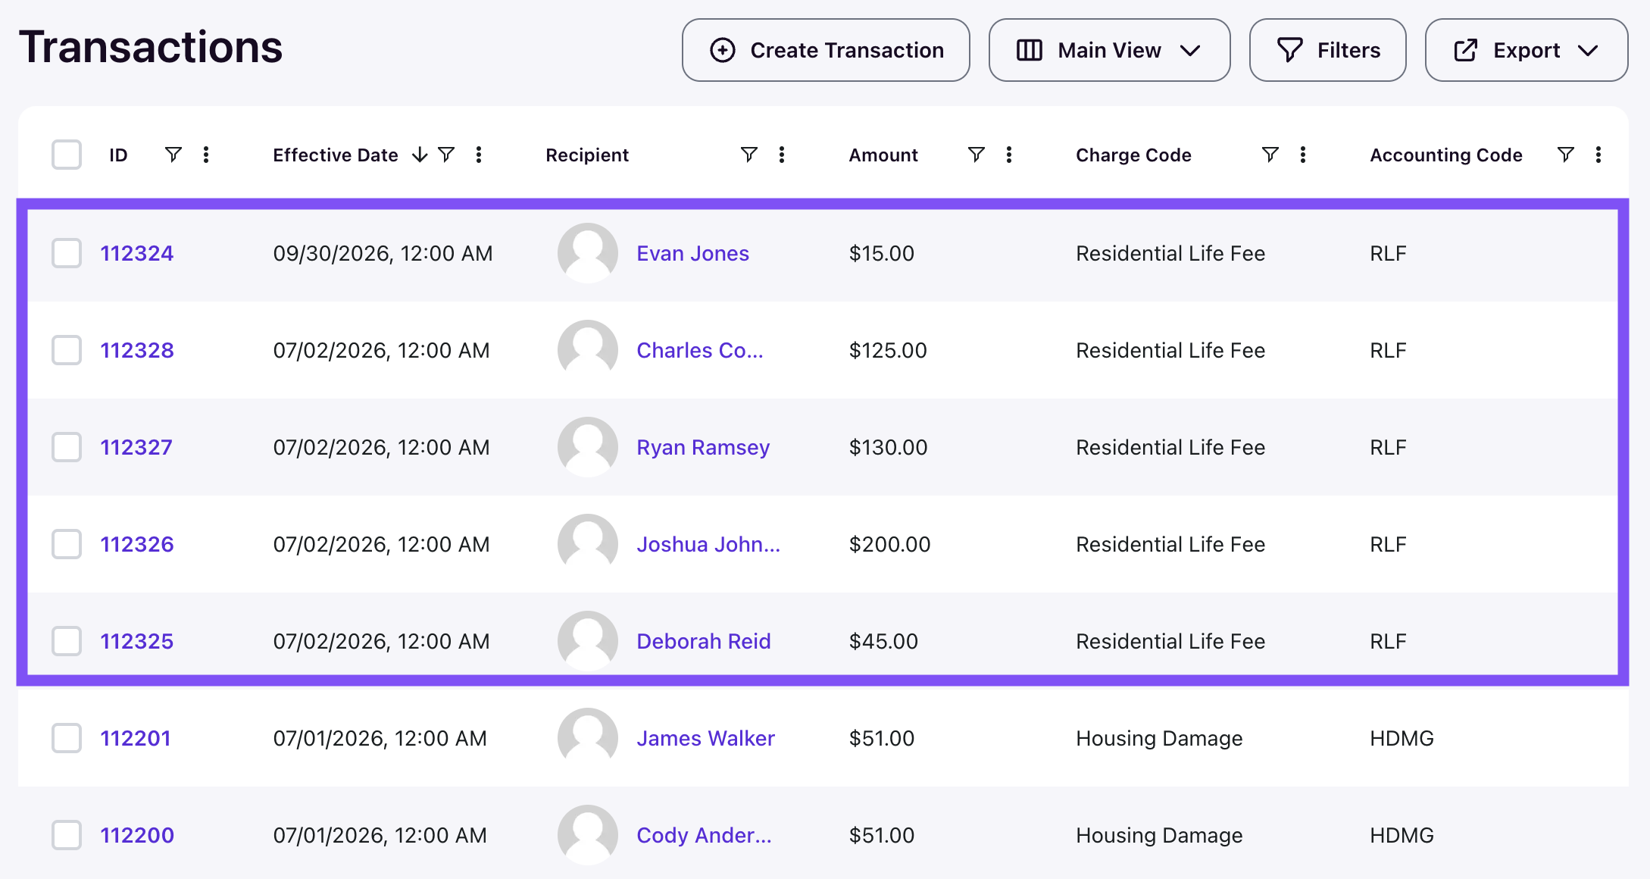Click the Amount column filter icon

(977, 155)
